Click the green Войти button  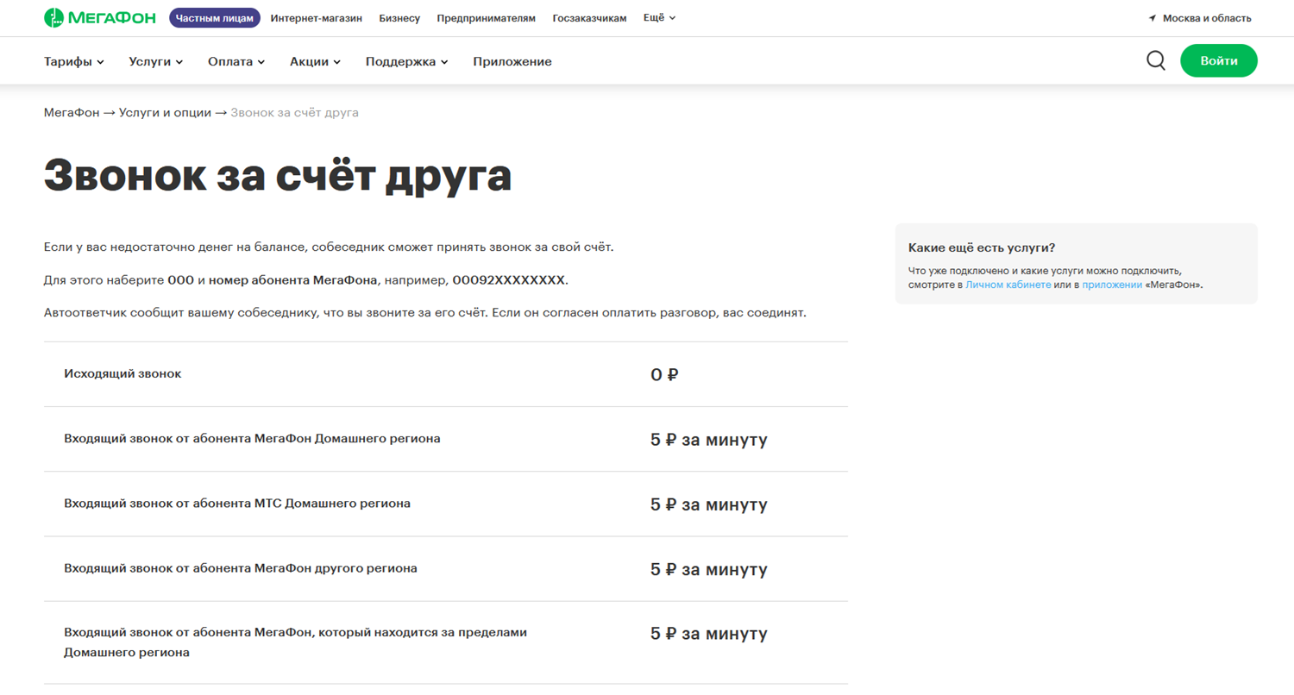click(x=1218, y=60)
